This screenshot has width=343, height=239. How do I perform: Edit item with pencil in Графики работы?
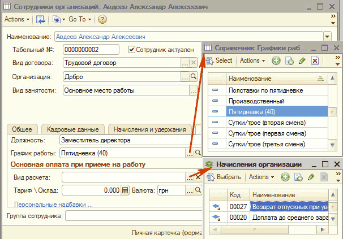pyautogui.click(x=302, y=60)
